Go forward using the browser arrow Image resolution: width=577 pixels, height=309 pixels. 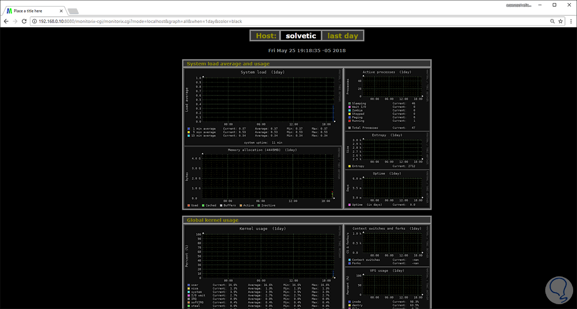[x=15, y=22]
